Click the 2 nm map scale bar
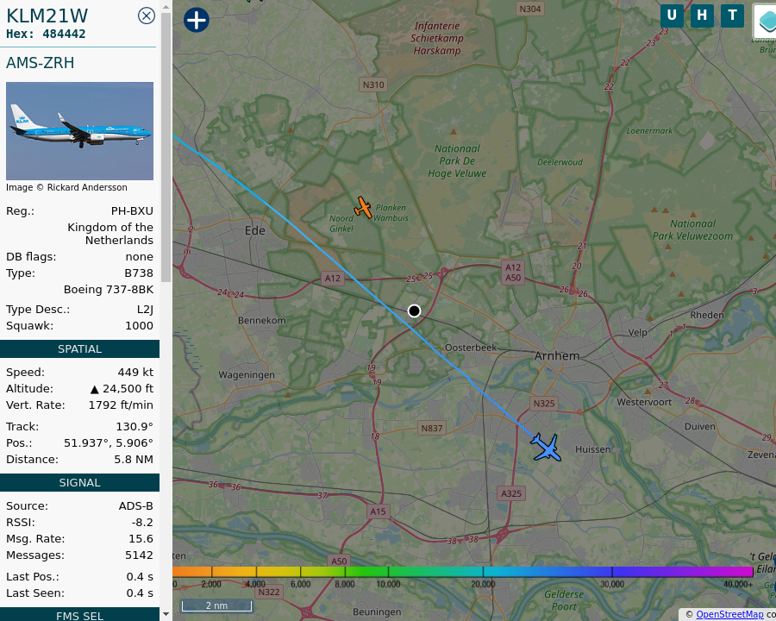Image resolution: width=776 pixels, height=621 pixels. [216, 605]
